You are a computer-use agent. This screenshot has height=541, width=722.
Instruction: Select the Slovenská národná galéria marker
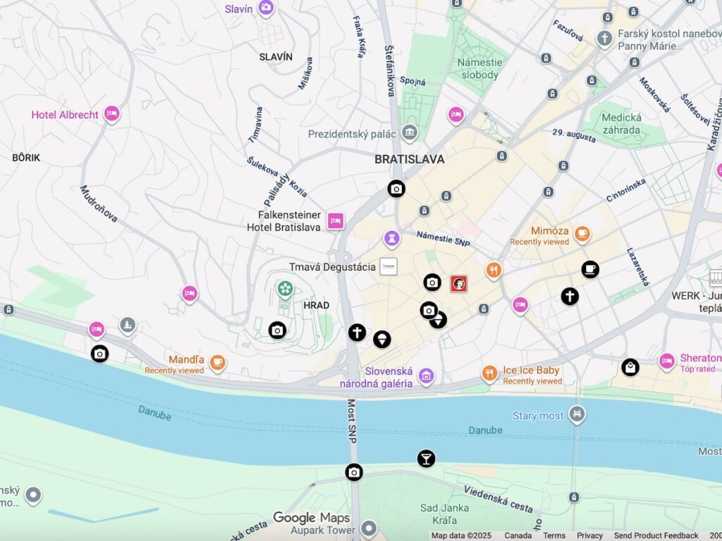point(427,376)
